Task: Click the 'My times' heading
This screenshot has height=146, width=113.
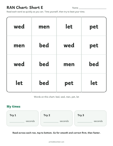Action: pos(14,106)
